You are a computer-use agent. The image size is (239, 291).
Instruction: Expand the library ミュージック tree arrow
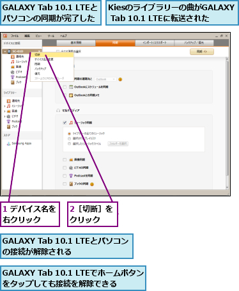coord(4,106)
